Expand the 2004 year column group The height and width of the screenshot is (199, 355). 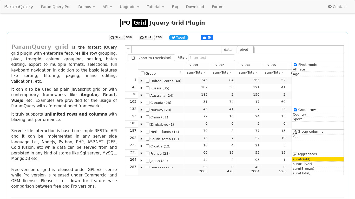(x=239, y=65)
